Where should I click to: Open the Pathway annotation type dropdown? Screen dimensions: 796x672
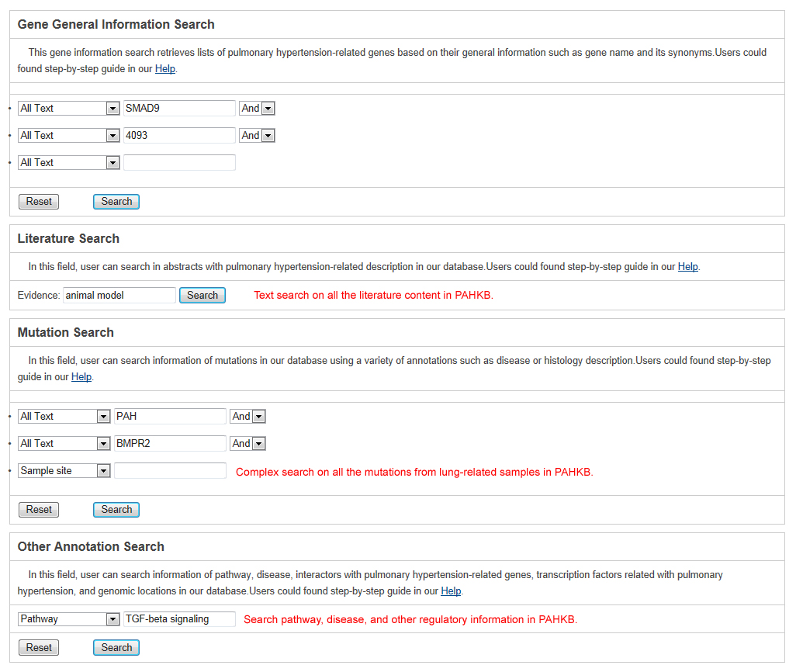click(68, 619)
